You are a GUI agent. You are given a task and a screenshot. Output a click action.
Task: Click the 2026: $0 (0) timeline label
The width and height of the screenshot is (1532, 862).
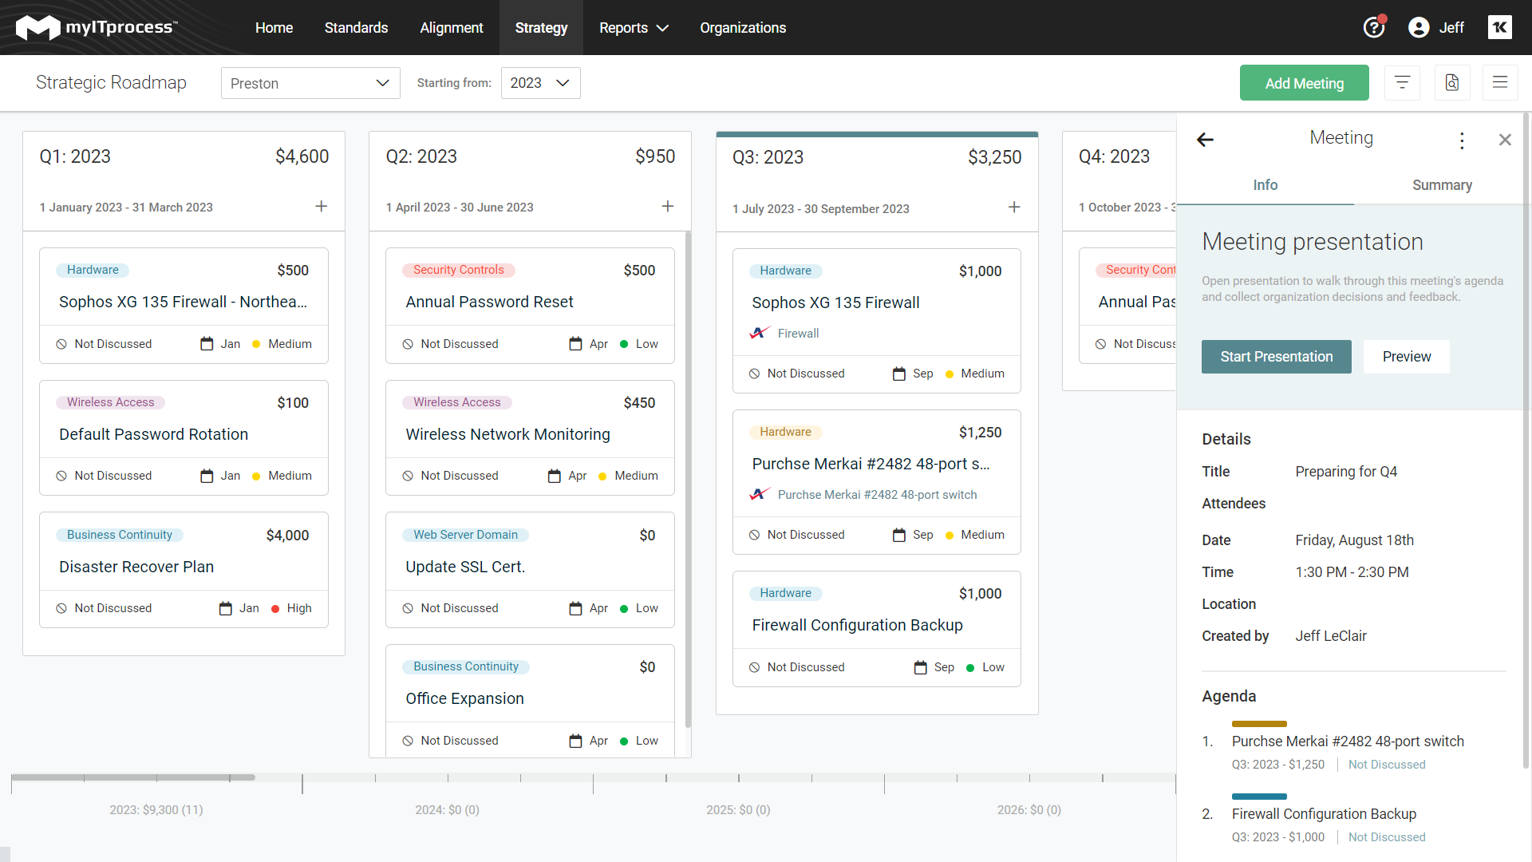coord(1029,810)
